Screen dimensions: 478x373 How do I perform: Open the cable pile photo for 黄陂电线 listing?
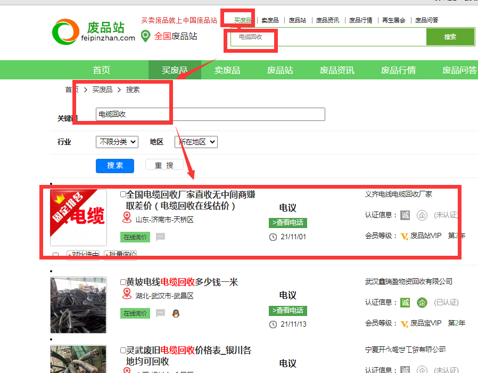click(78, 305)
